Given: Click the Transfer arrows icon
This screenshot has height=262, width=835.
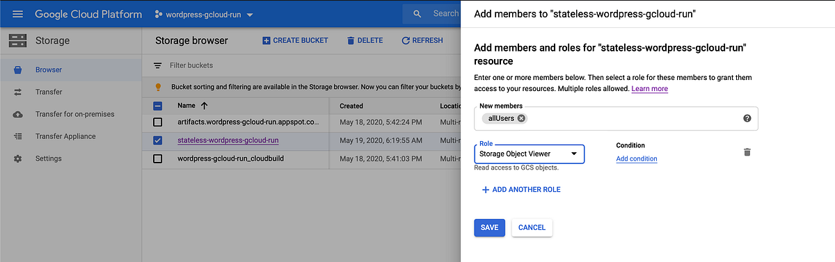Looking at the screenshot, I should click(x=18, y=92).
